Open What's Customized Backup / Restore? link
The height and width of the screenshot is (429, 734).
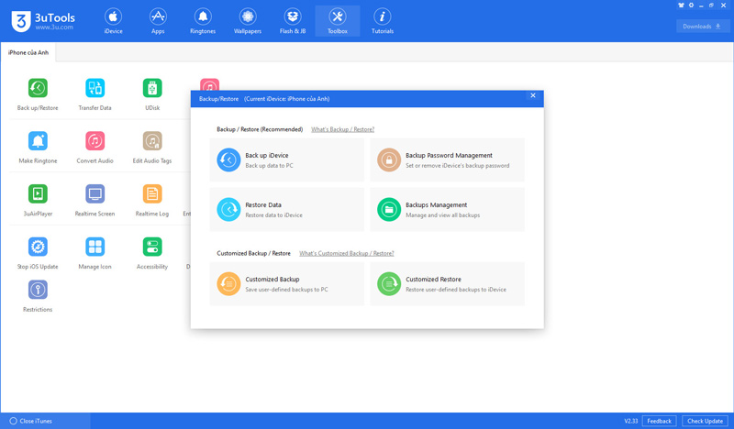pos(347,254)
